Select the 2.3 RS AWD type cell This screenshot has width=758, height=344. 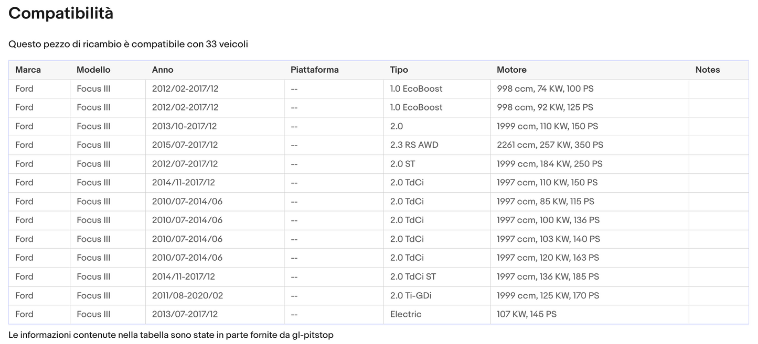point(414,145)
